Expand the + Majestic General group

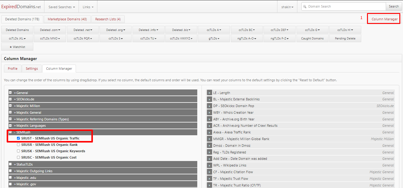pyautogui.click(x=27, y=112)
